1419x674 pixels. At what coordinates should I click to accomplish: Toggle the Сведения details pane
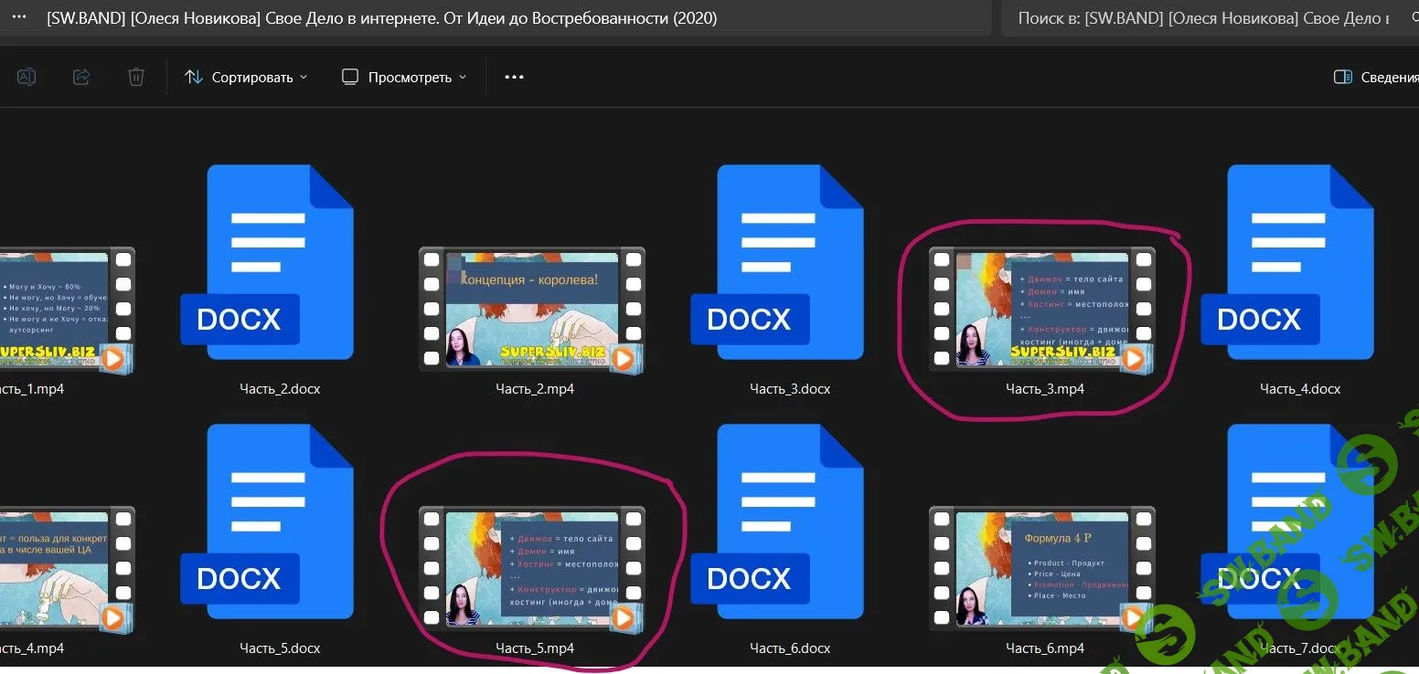pyautogui.click(x=1375, y=78)
